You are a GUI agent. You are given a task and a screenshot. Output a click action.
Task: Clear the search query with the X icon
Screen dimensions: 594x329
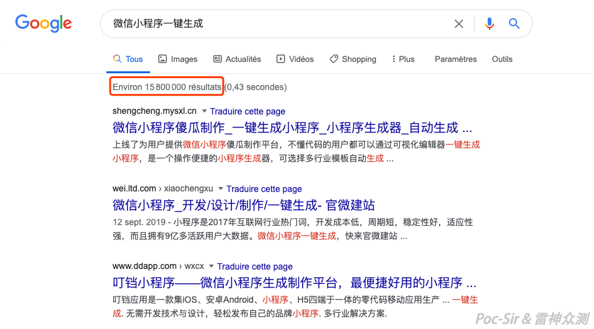(x=459, y=24)
